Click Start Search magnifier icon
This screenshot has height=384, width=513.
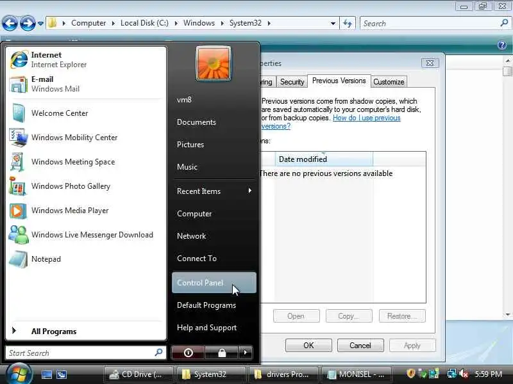point(158,353)
